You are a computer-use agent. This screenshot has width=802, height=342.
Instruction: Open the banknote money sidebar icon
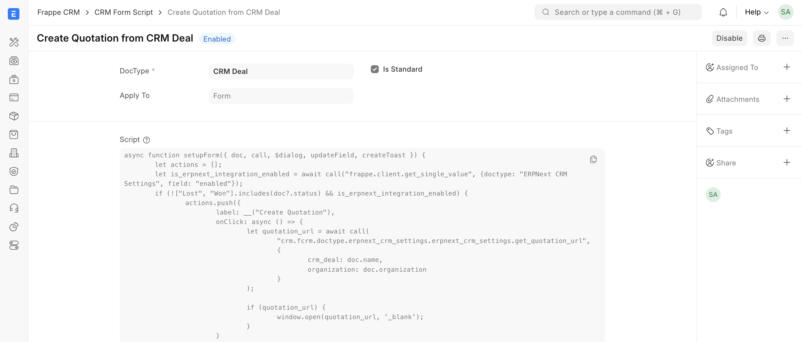pos(14,61)
